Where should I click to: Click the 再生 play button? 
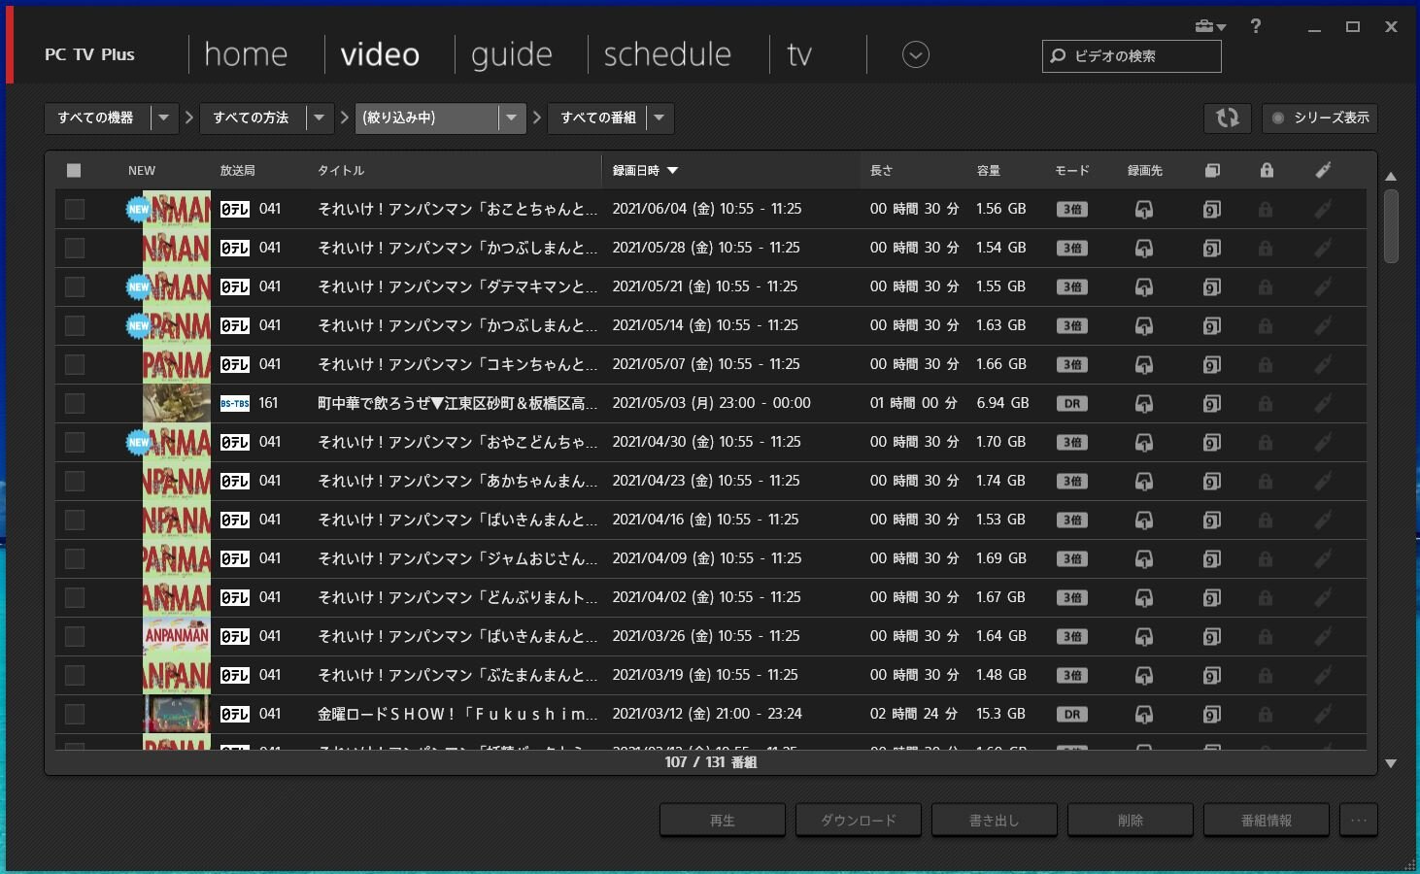[723, 821]
